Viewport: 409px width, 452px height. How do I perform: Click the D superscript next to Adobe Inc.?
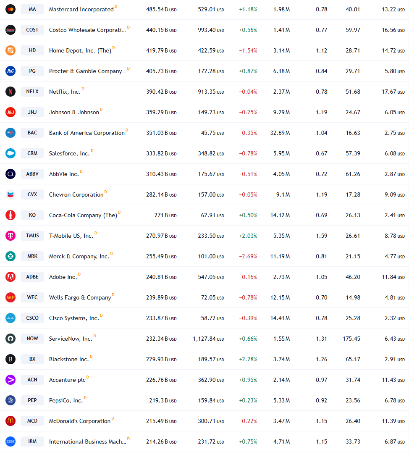[79, 274]
